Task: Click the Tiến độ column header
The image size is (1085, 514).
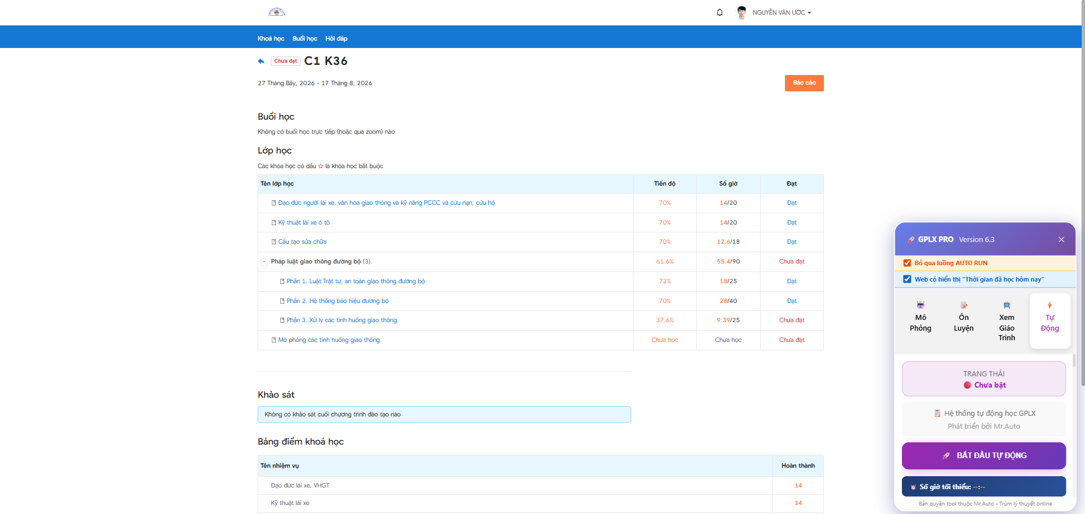Action: coord(665,184)
